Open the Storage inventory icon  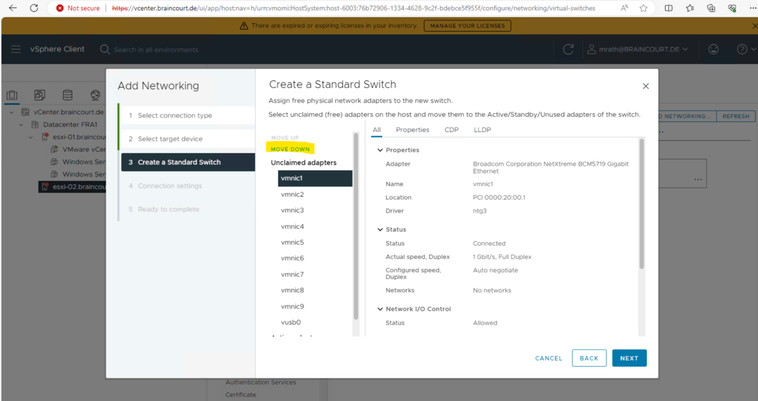click(68, 95)
